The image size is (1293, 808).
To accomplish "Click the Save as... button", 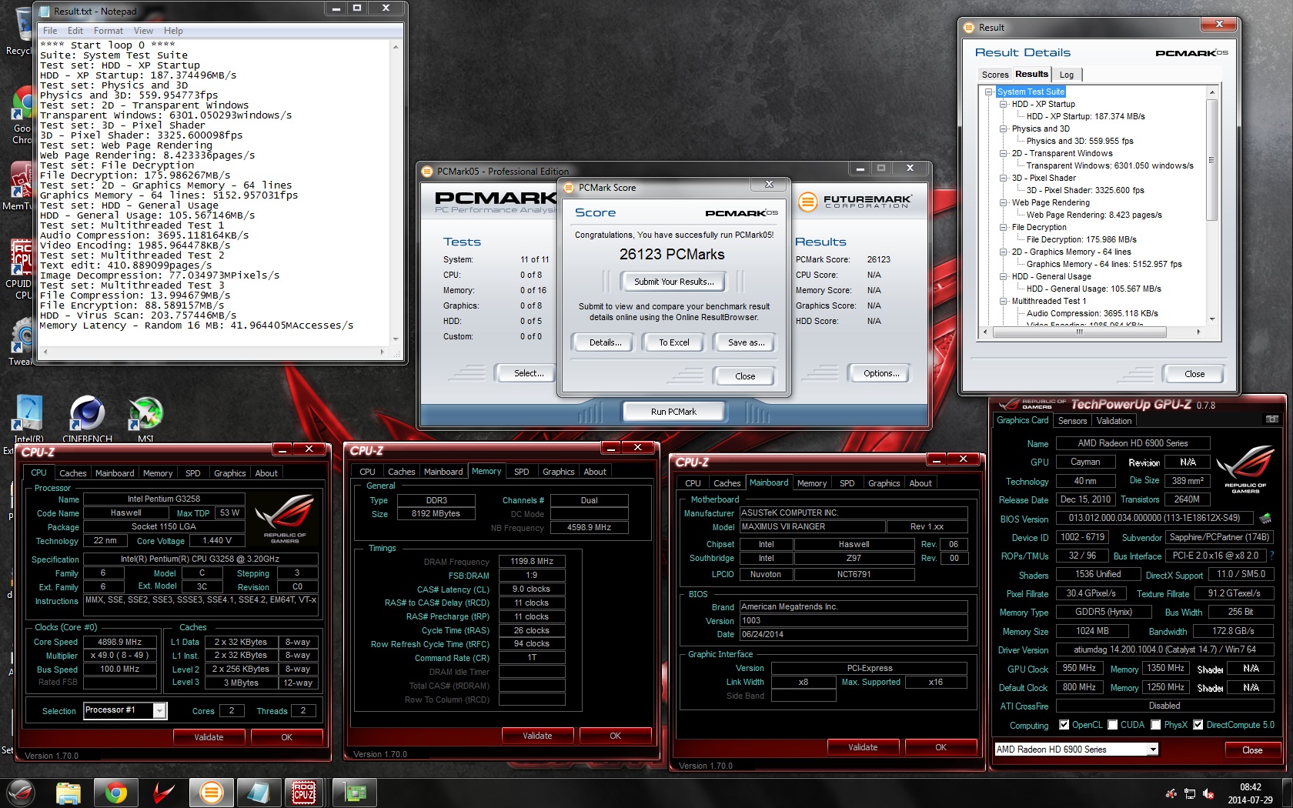I will tap(747, 342).
